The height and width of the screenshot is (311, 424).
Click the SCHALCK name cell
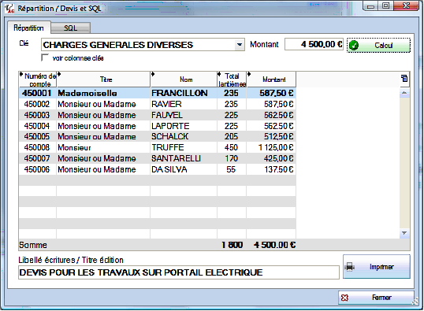click(x=184, y=136)
